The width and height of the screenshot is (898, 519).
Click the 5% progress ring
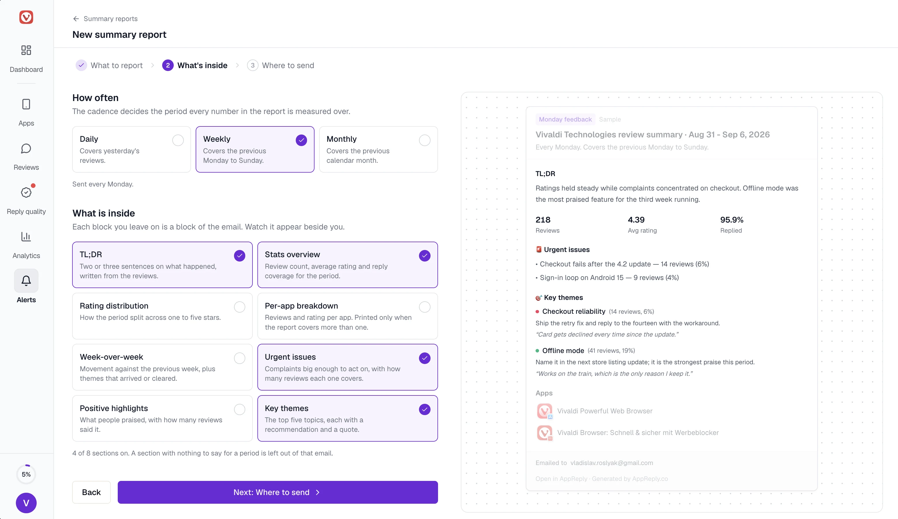click(26, 474)
